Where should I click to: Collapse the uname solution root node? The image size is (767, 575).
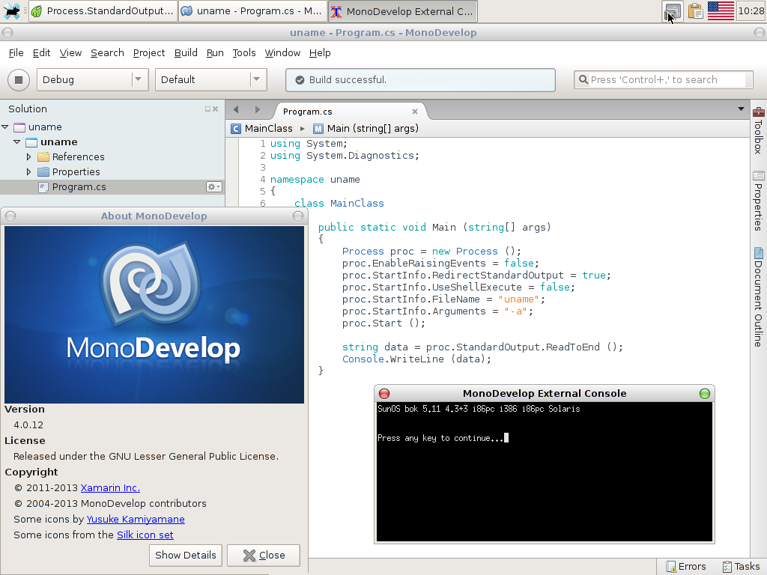[x=5, y=127]
